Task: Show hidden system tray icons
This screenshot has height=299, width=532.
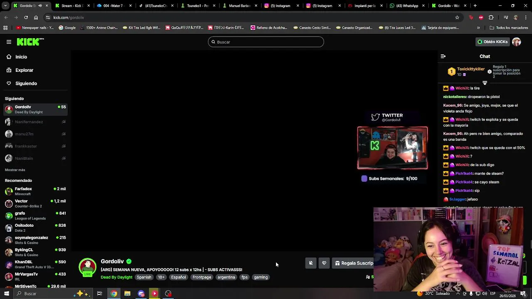Action: 458,294
